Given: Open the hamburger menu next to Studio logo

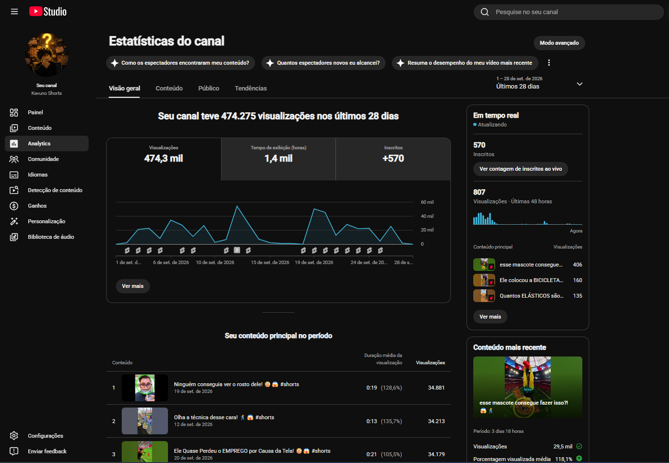Looking at the screenshot, I should [14, 12].
